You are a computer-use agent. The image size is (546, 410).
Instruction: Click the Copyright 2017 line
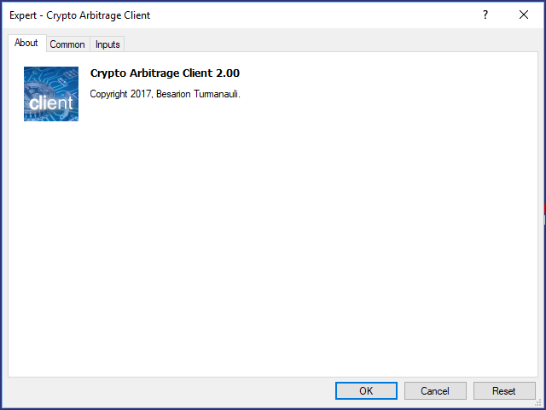coord(165,94)
